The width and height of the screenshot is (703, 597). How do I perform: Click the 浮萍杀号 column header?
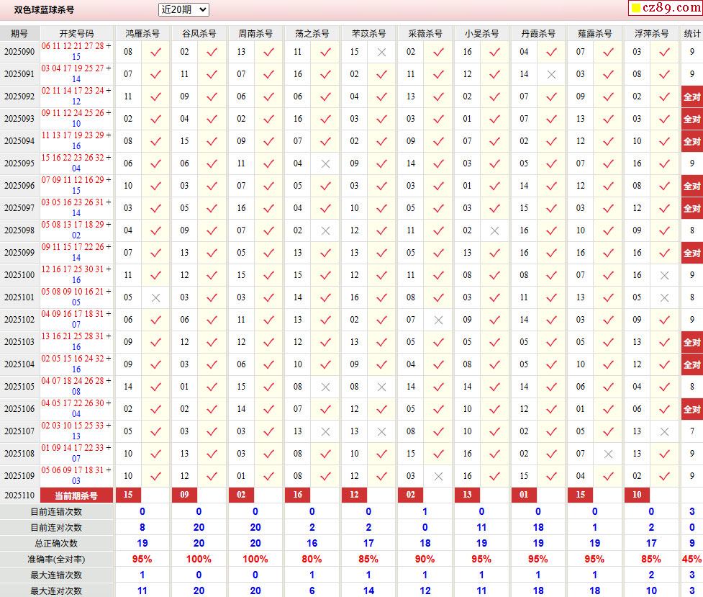pyautogui.click(x=651, y=34)
